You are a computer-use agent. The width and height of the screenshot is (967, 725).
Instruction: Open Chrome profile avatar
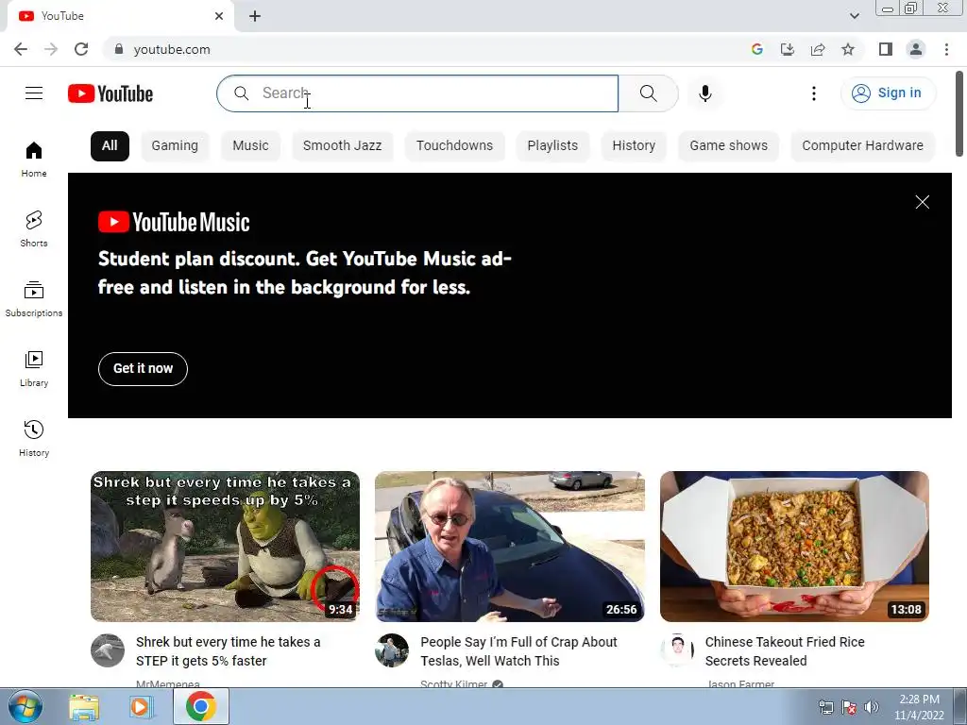(916, 49)
